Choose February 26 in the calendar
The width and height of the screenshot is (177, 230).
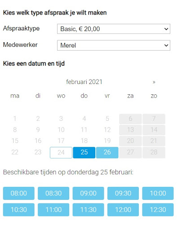(x=107, y=152)
